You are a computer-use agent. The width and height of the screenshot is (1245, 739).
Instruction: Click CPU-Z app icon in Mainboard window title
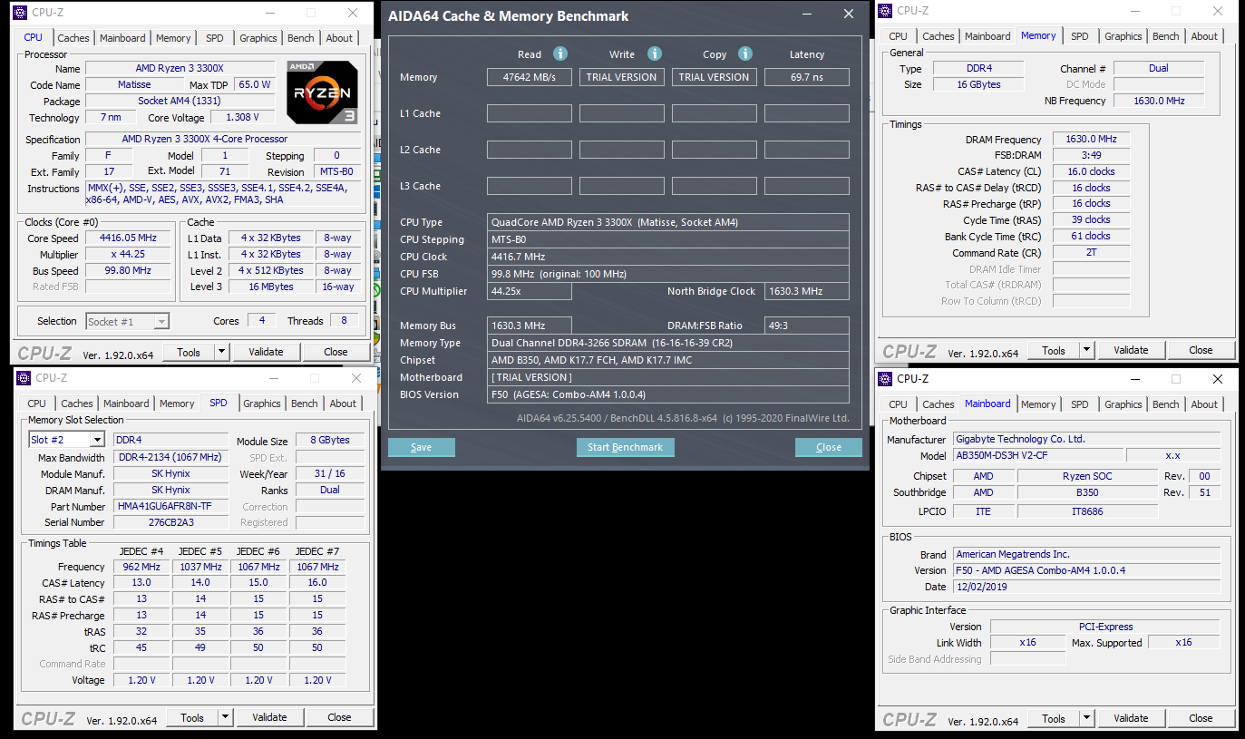(x=886, y=379)
